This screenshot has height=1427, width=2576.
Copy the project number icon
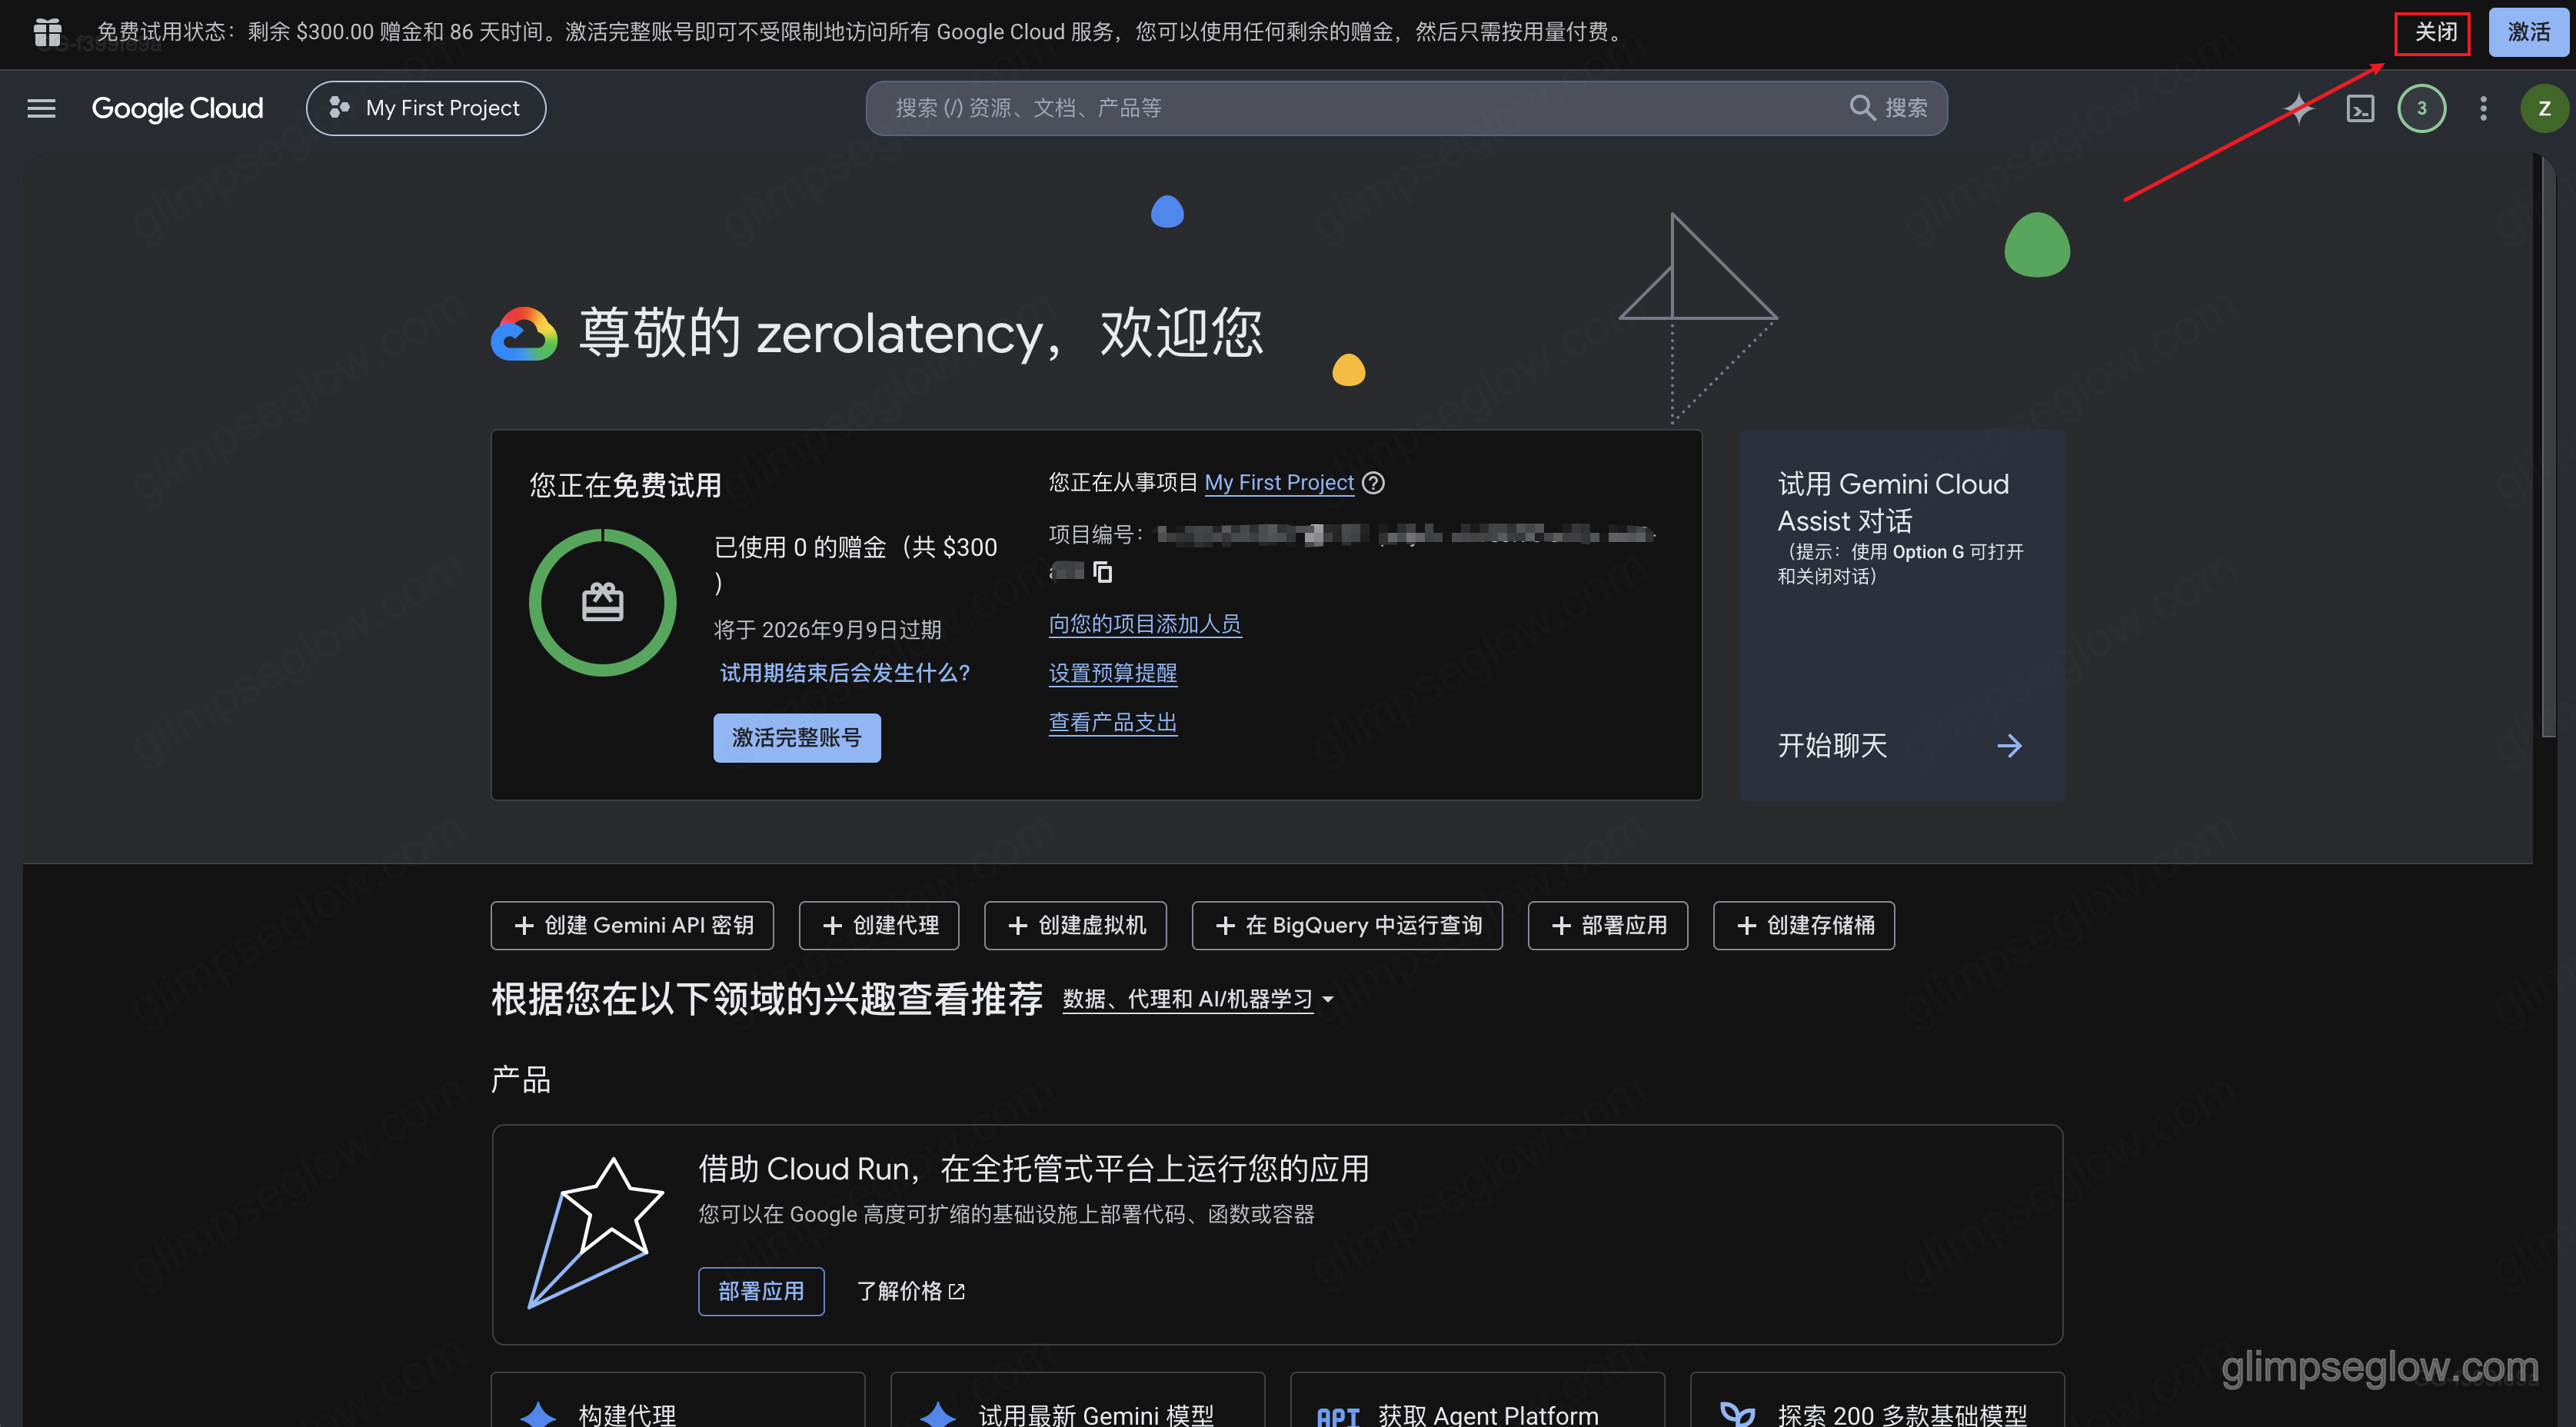(1102, 572)
